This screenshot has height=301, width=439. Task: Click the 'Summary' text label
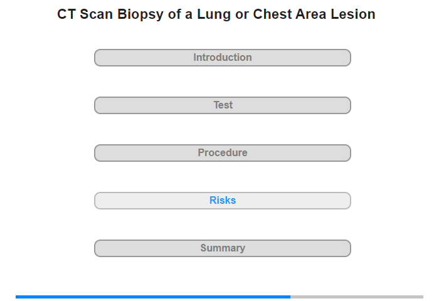click(x=223, y=248)
